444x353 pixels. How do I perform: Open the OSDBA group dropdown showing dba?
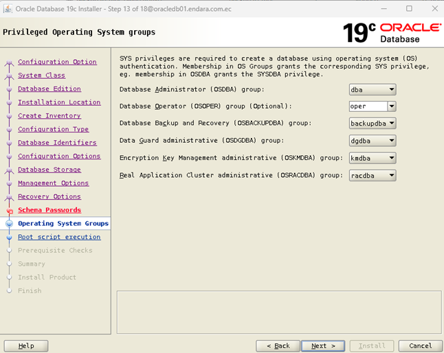pos(373,90)
